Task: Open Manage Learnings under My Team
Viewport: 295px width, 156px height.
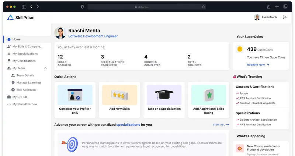Action: tap(29, 82)
